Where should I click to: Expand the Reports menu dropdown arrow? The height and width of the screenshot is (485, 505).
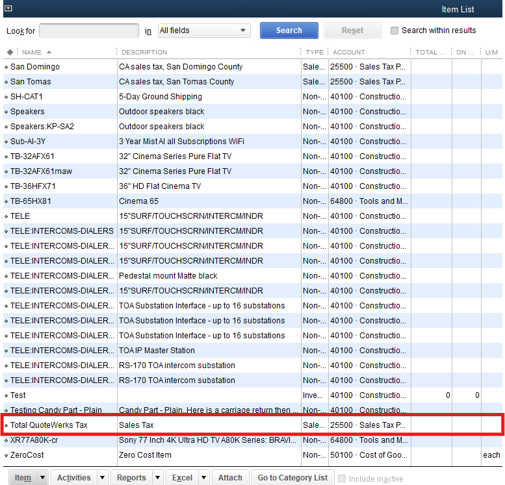(157, 478)
